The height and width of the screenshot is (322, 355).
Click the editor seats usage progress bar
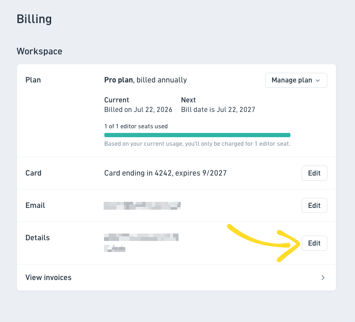coord(197,135)
